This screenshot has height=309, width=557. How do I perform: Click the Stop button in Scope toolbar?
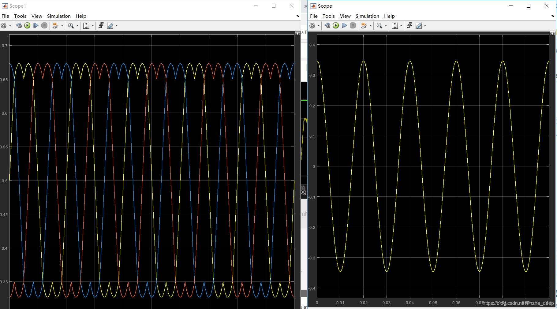coord(353,26)
